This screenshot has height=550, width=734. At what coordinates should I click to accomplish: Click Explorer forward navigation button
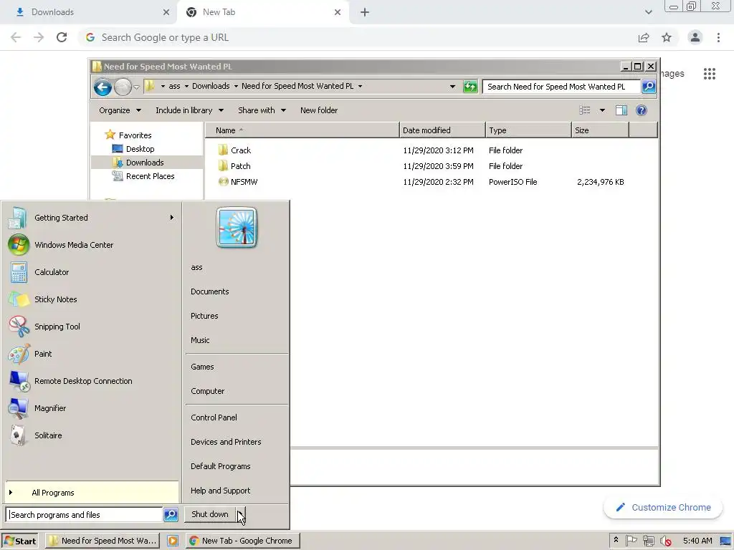point(123,87)
